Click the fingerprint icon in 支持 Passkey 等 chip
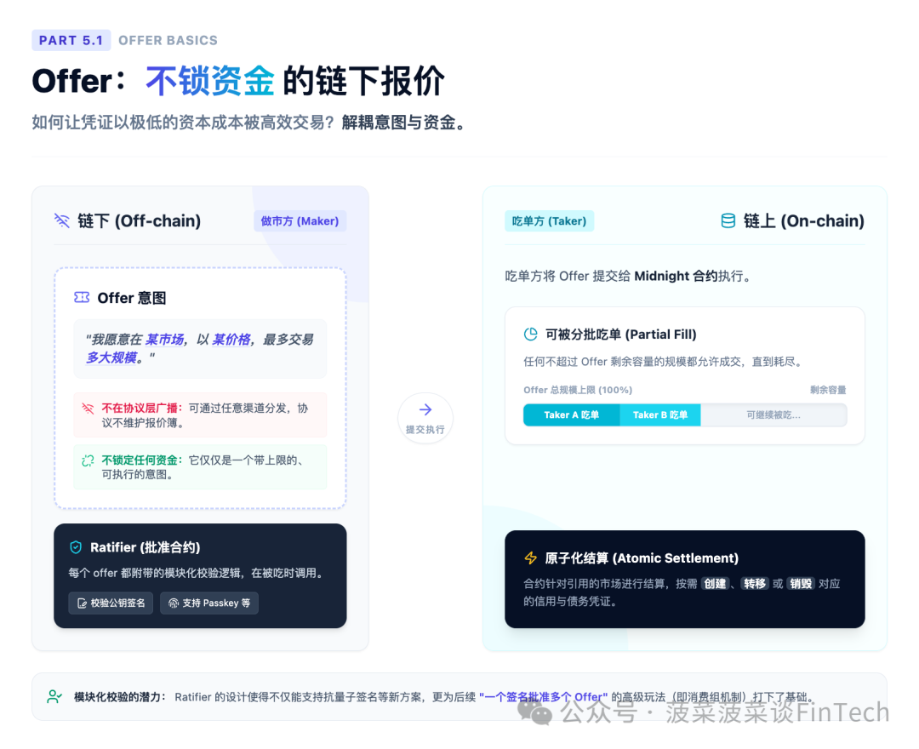919x749 pixels. (174, 603)
